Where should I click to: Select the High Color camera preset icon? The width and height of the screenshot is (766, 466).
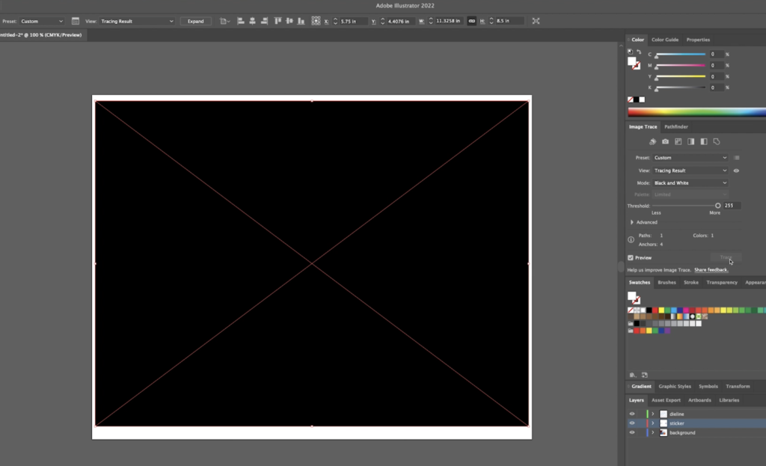click(665, 141)
